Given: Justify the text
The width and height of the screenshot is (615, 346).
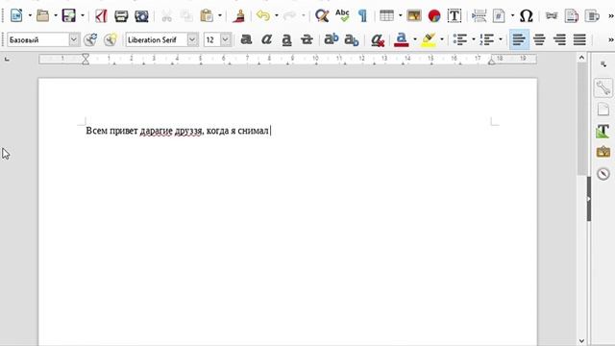Looking at the screenshot, I should click(579, 39).
